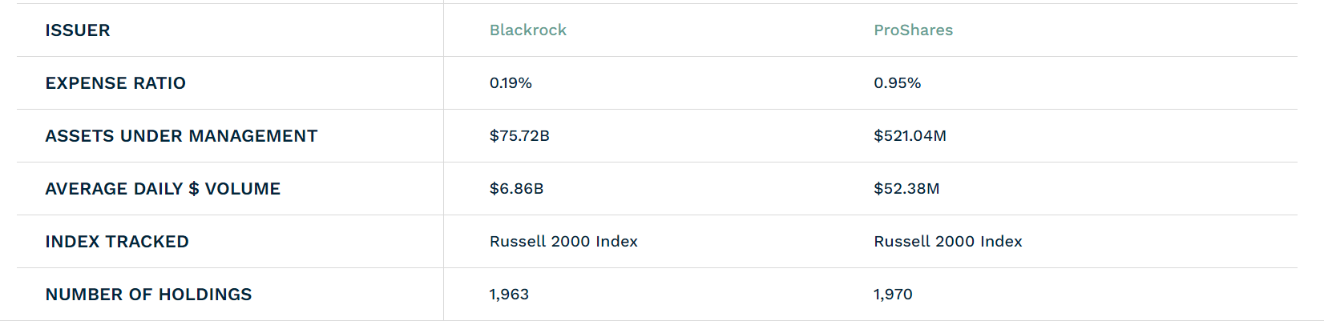Click the 1,970 holdings value
The height and width of the screenshot is (321, 1324).
893,295
